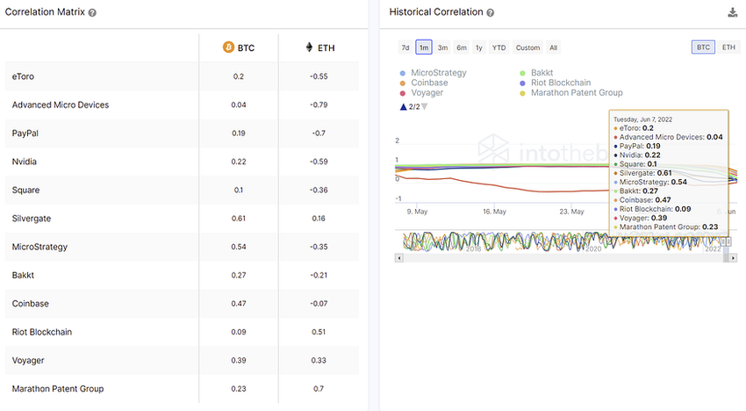The image size is (746, 411).
Task: Download the historical correlation chart
Action: pyautogui.click(x=733, y=12)
